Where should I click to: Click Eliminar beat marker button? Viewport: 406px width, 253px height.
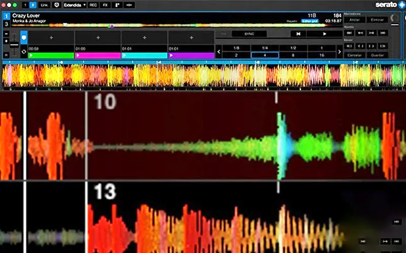tap(377, 20)
